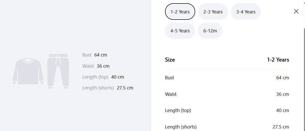Select the 2-3 Years size pill

click(x=213, y=12)
